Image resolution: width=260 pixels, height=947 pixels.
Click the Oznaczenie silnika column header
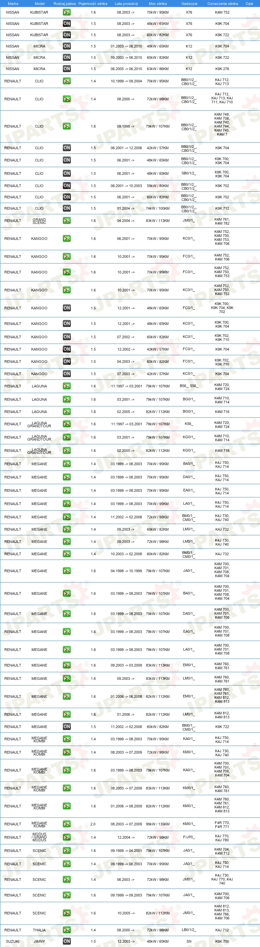tap(222, 4)
